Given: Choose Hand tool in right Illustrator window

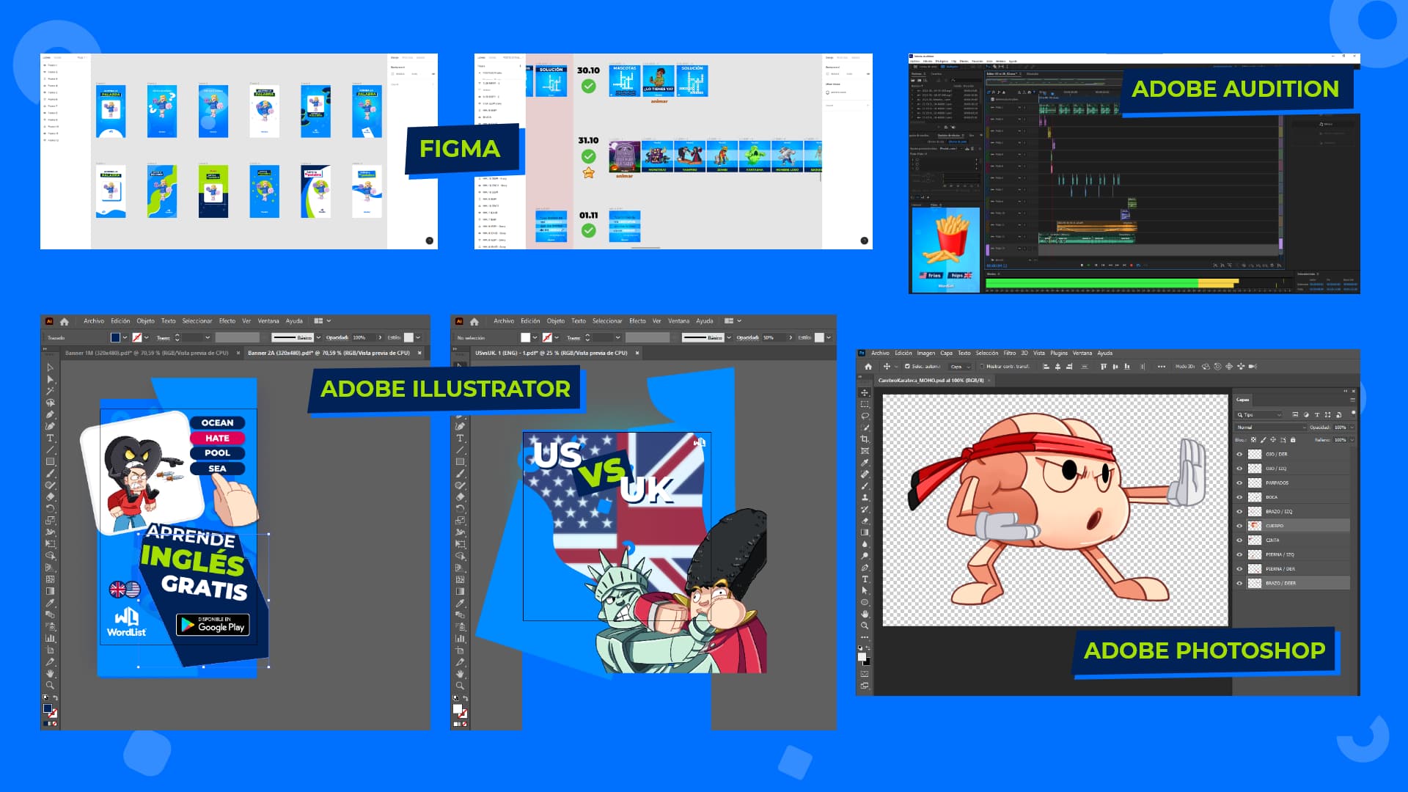Looking at the screenshot, I should [x=460, y=673].
